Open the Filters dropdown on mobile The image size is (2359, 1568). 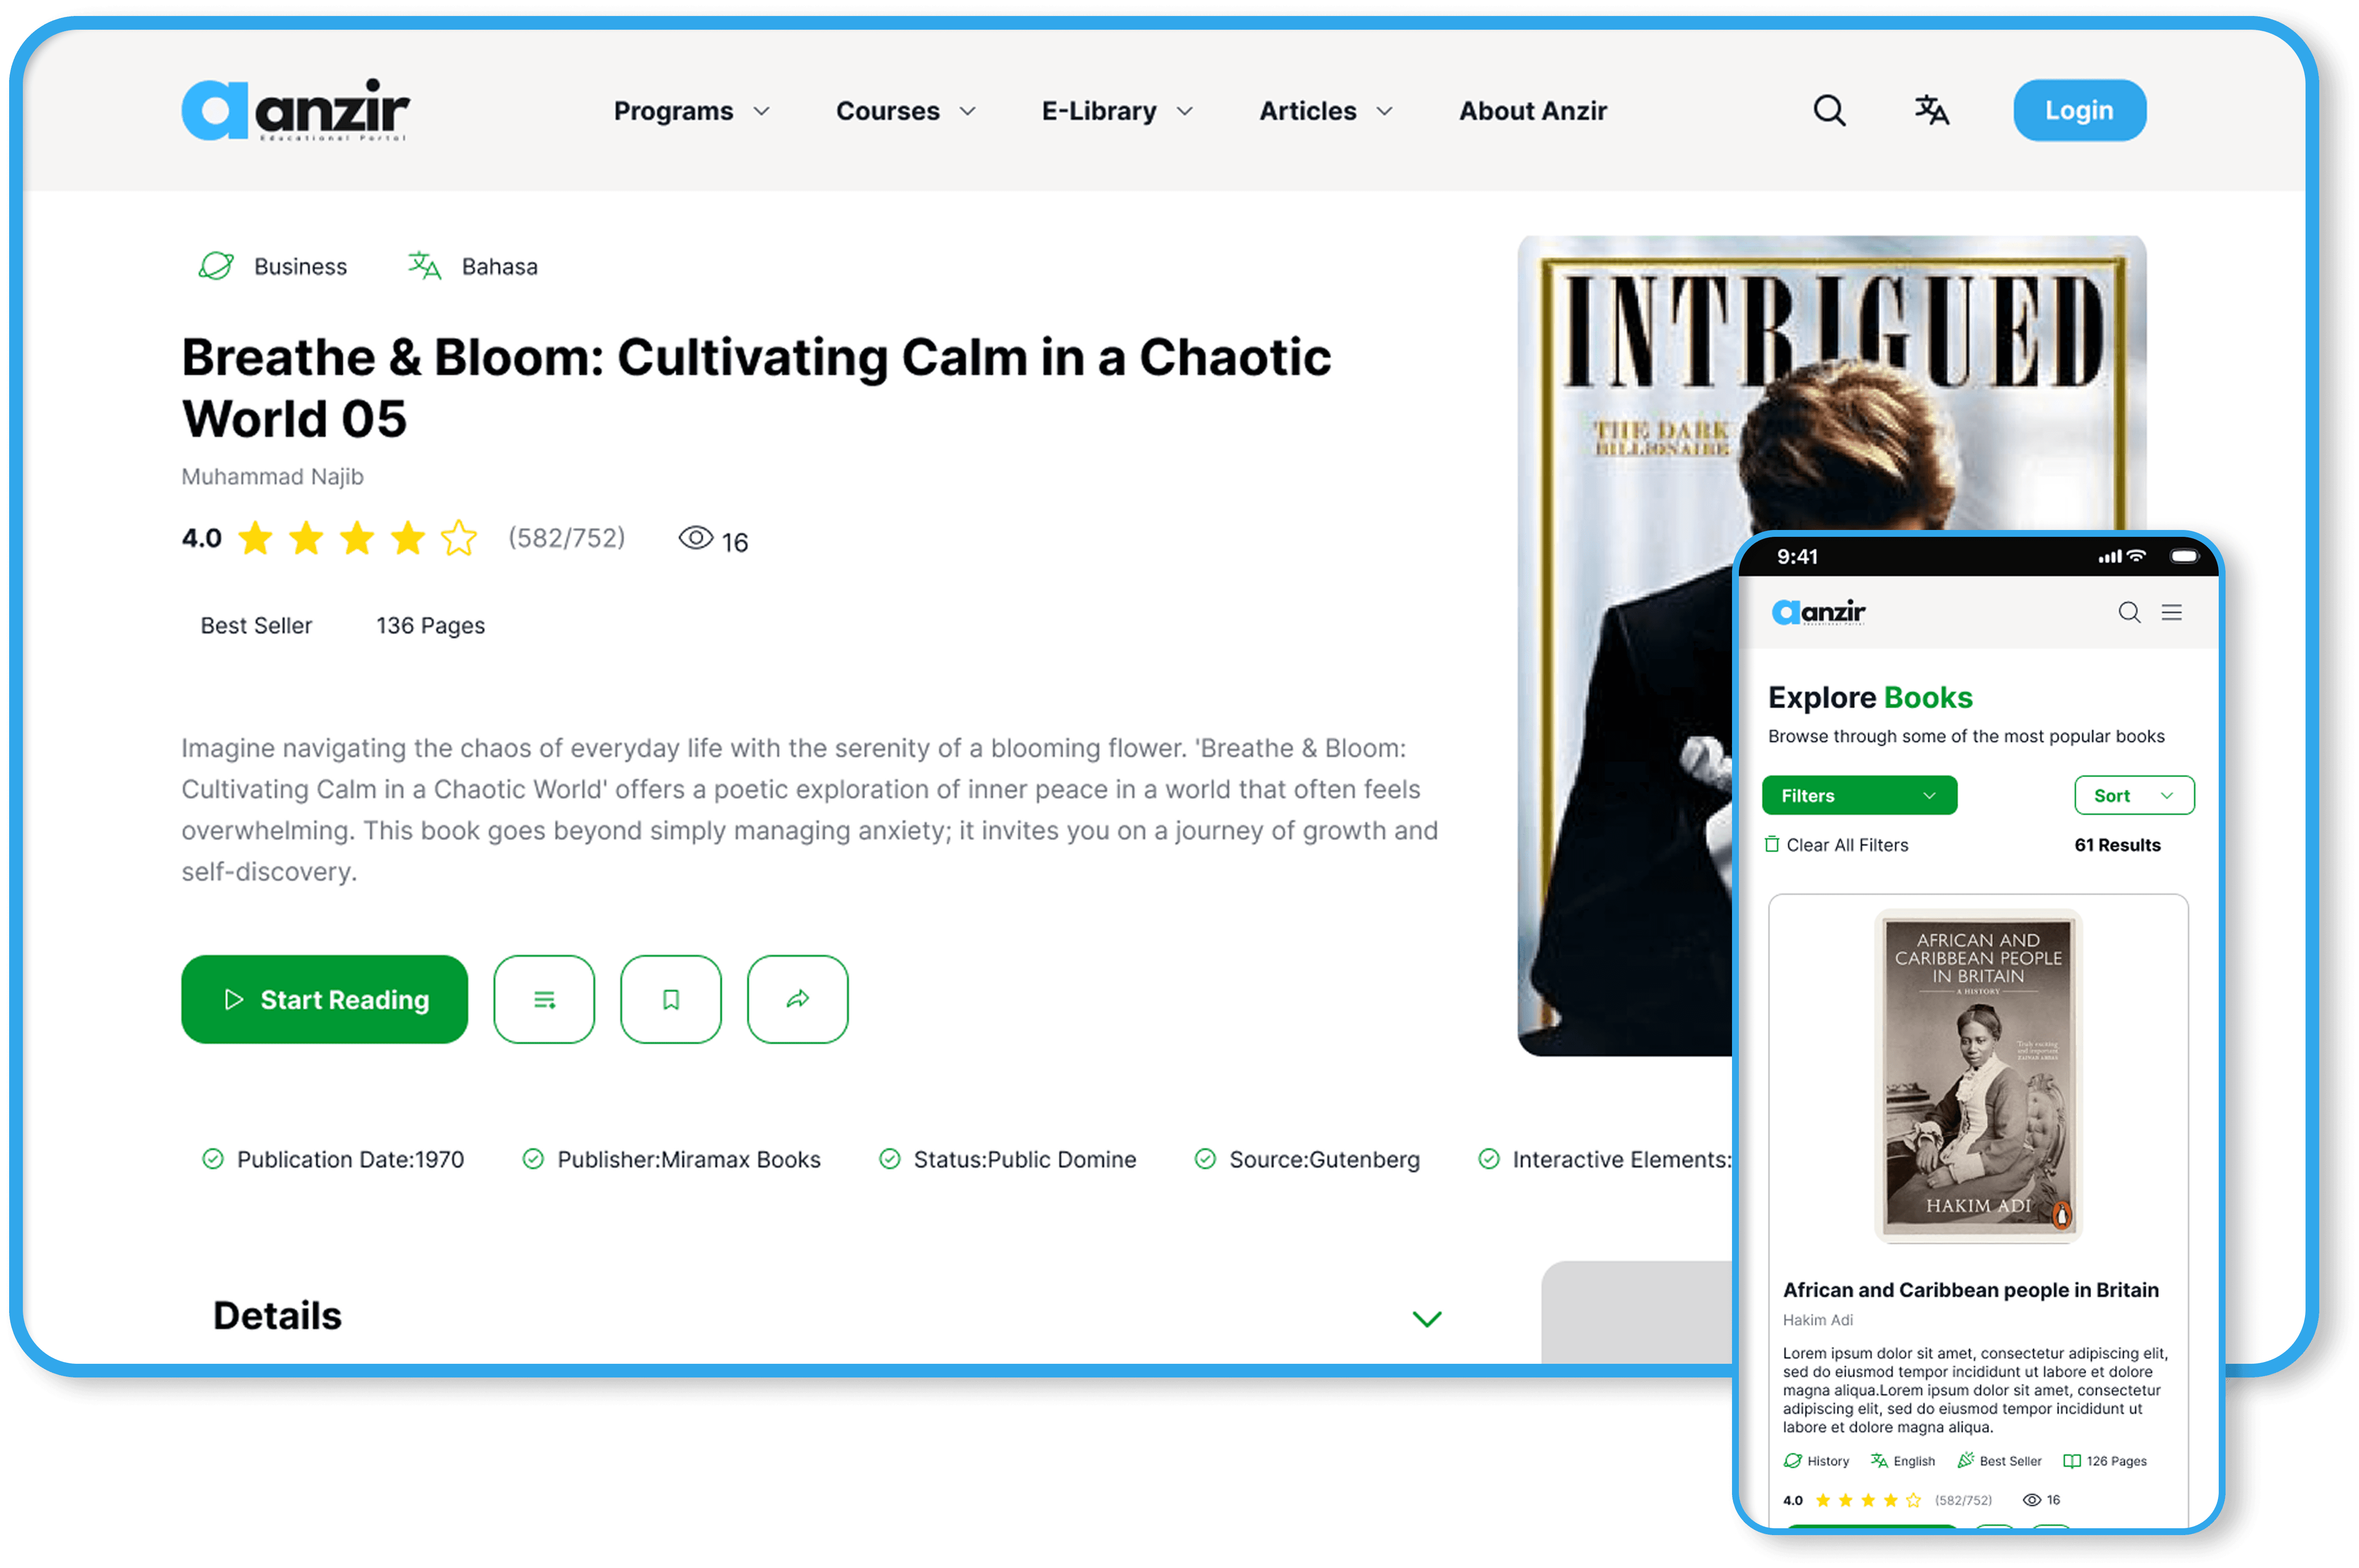(x=1859, y=795)
